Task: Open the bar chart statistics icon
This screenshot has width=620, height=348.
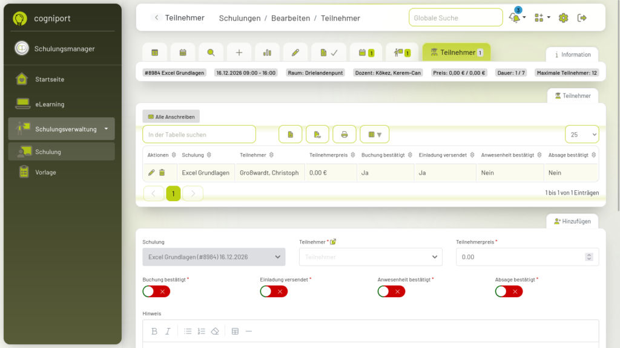Action: tap(267, 53)
